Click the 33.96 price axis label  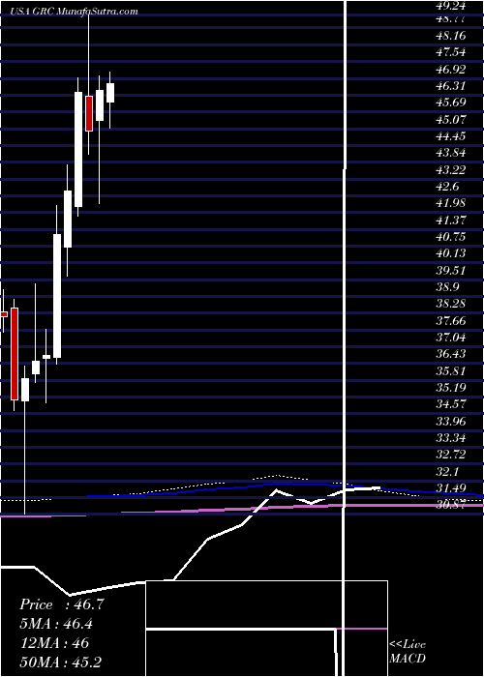451,421
